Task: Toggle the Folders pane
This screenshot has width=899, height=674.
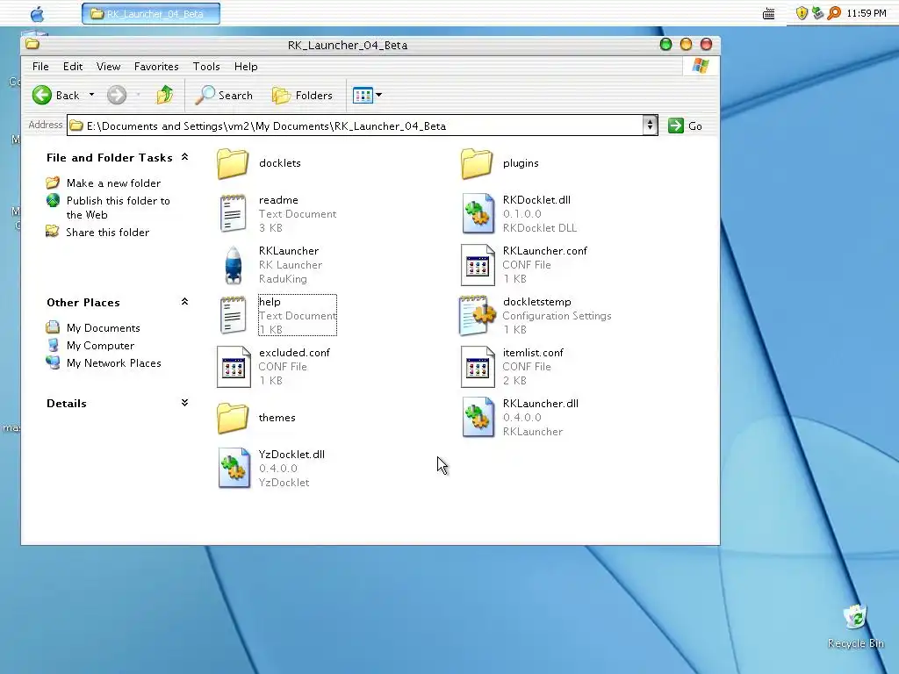Action: (303, 95)
